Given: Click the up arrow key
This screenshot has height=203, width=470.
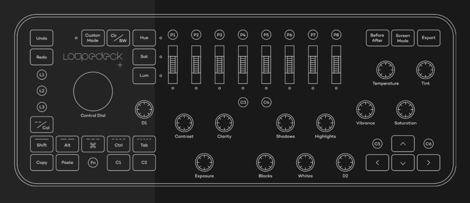Looking at the screenshot, I should tap(403, 144).
